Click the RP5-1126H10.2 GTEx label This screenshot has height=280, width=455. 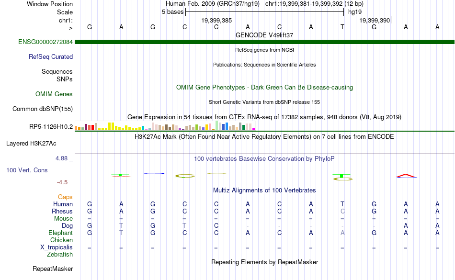click(x=51, y=126)
